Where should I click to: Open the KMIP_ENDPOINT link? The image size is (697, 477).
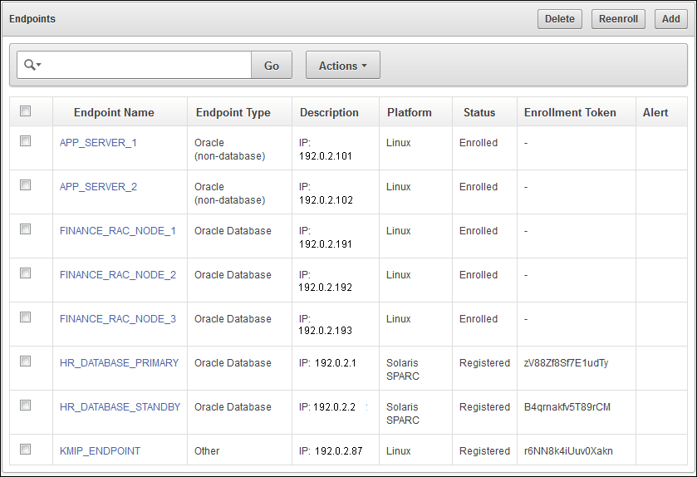click(x=100, y=450)
